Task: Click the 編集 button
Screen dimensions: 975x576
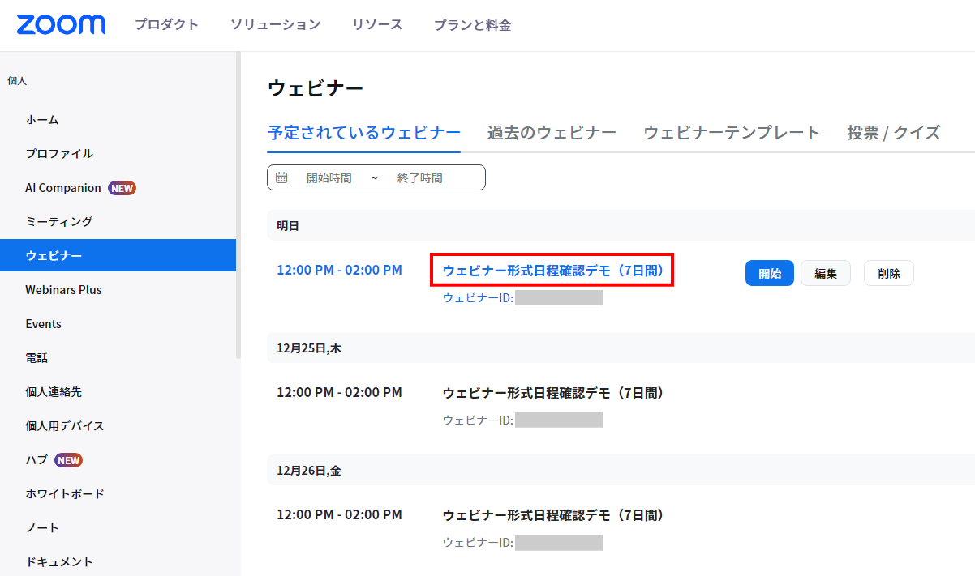Action: [x=825, y=273]
